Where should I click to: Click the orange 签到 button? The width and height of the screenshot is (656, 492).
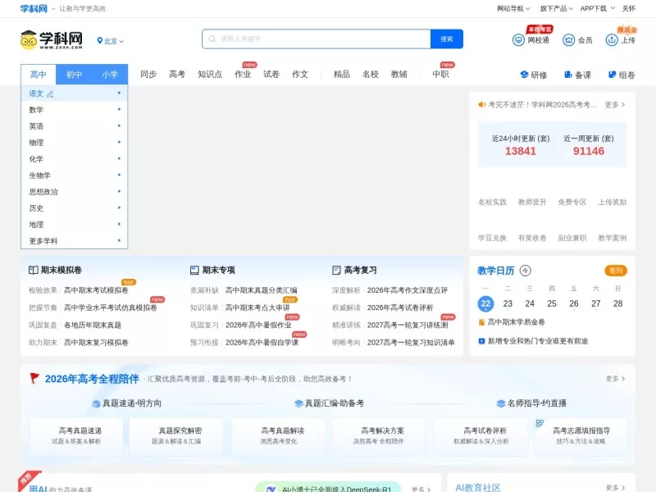(x=616, y=271)
